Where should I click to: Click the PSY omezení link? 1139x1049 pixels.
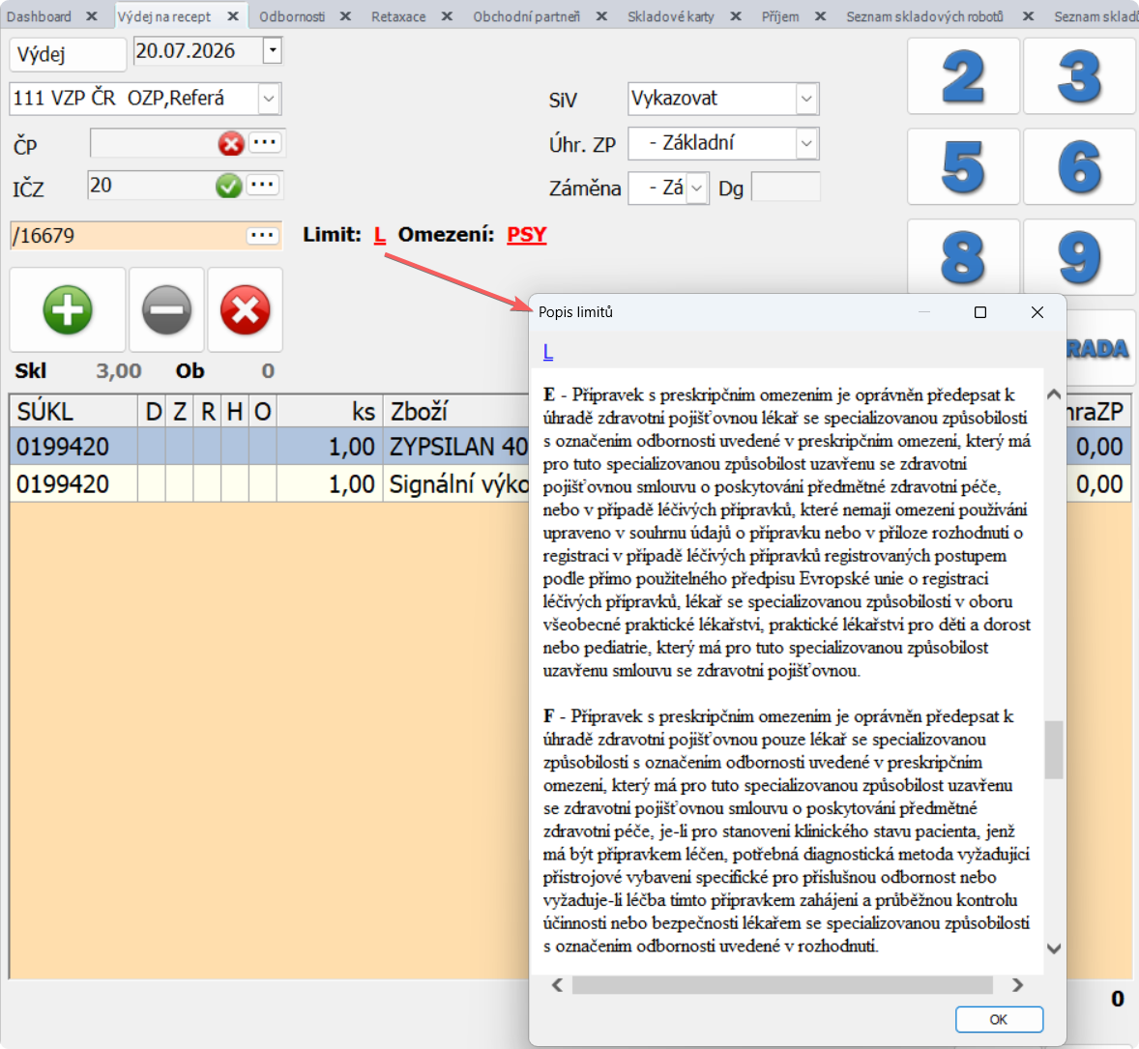(x=527, y=235)
